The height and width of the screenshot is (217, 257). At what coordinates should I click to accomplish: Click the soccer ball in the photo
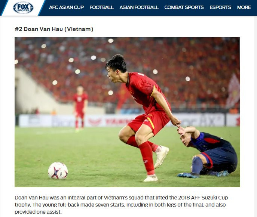tap(58, 171)
